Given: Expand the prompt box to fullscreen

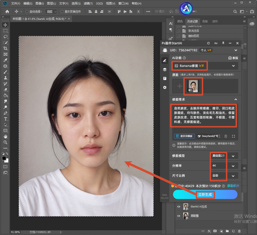Looking at the screenshot, I should point(233,136).
